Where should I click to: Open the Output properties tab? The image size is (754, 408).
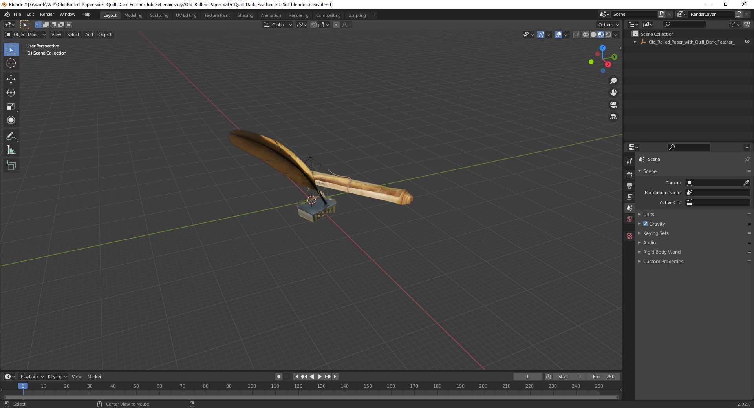point(630,186)
